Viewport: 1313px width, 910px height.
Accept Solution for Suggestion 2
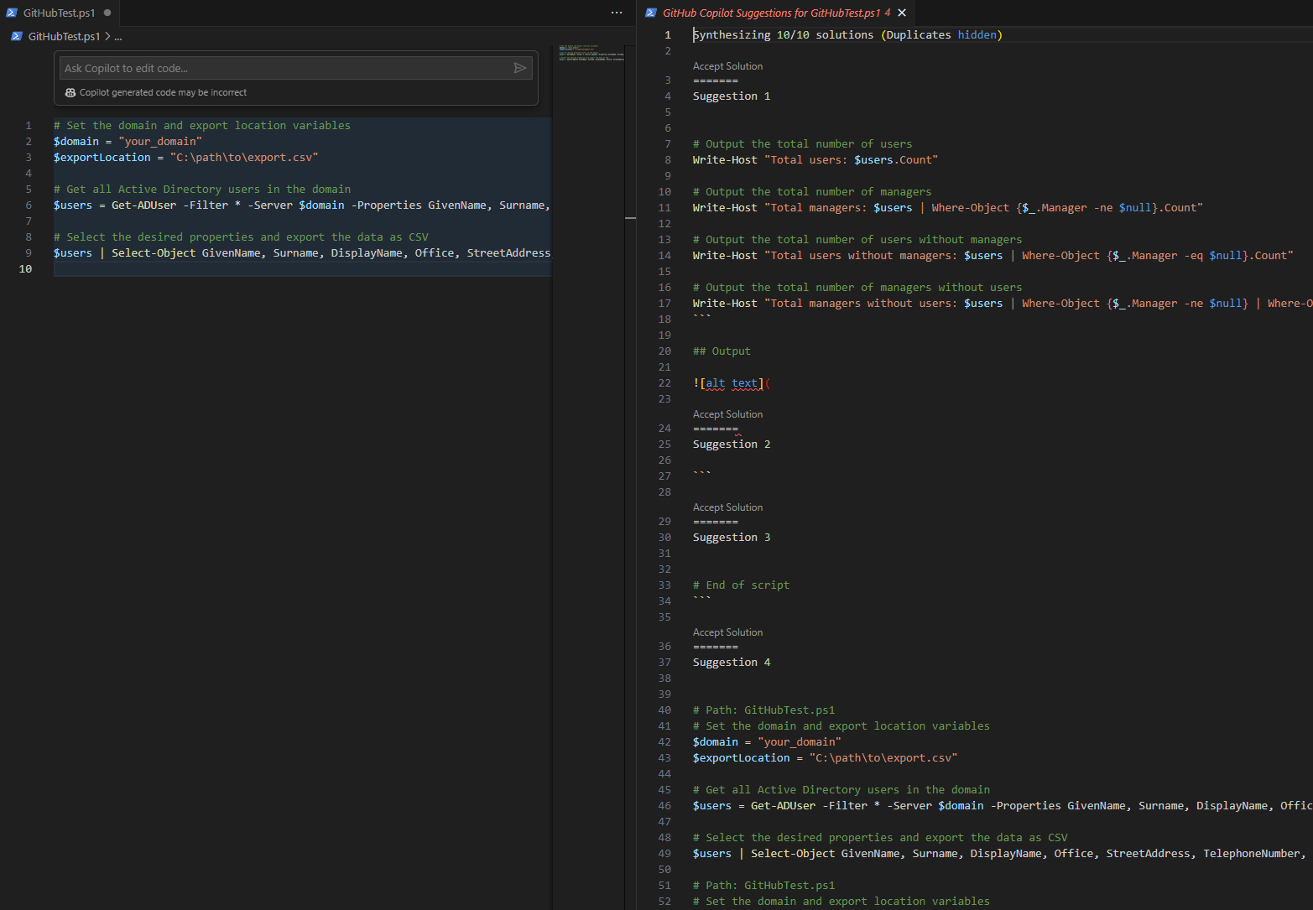coord(727,414)
